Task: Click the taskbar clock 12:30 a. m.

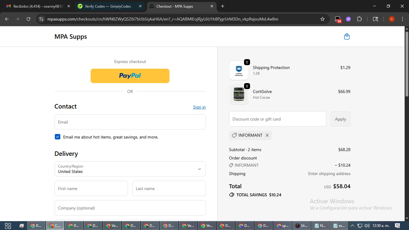Action: 381,226
